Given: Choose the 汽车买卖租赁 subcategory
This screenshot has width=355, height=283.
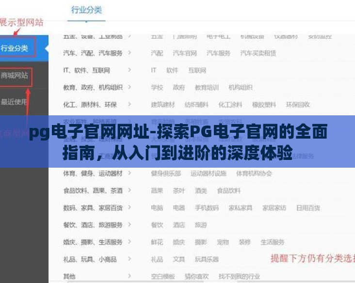Looking at the screenshot, I should 258,53.
